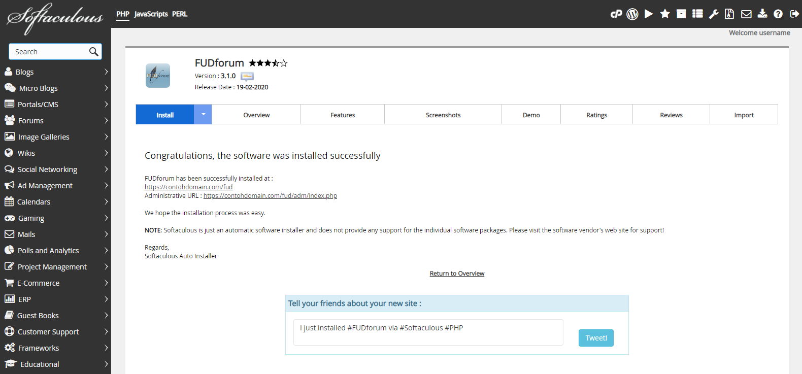
Task: Click the WordPress manager icon
Action: (x=632, y=14)
